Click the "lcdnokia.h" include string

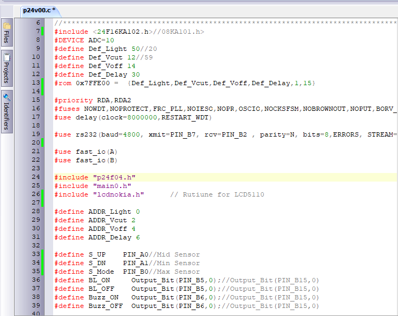pos(119,194)
